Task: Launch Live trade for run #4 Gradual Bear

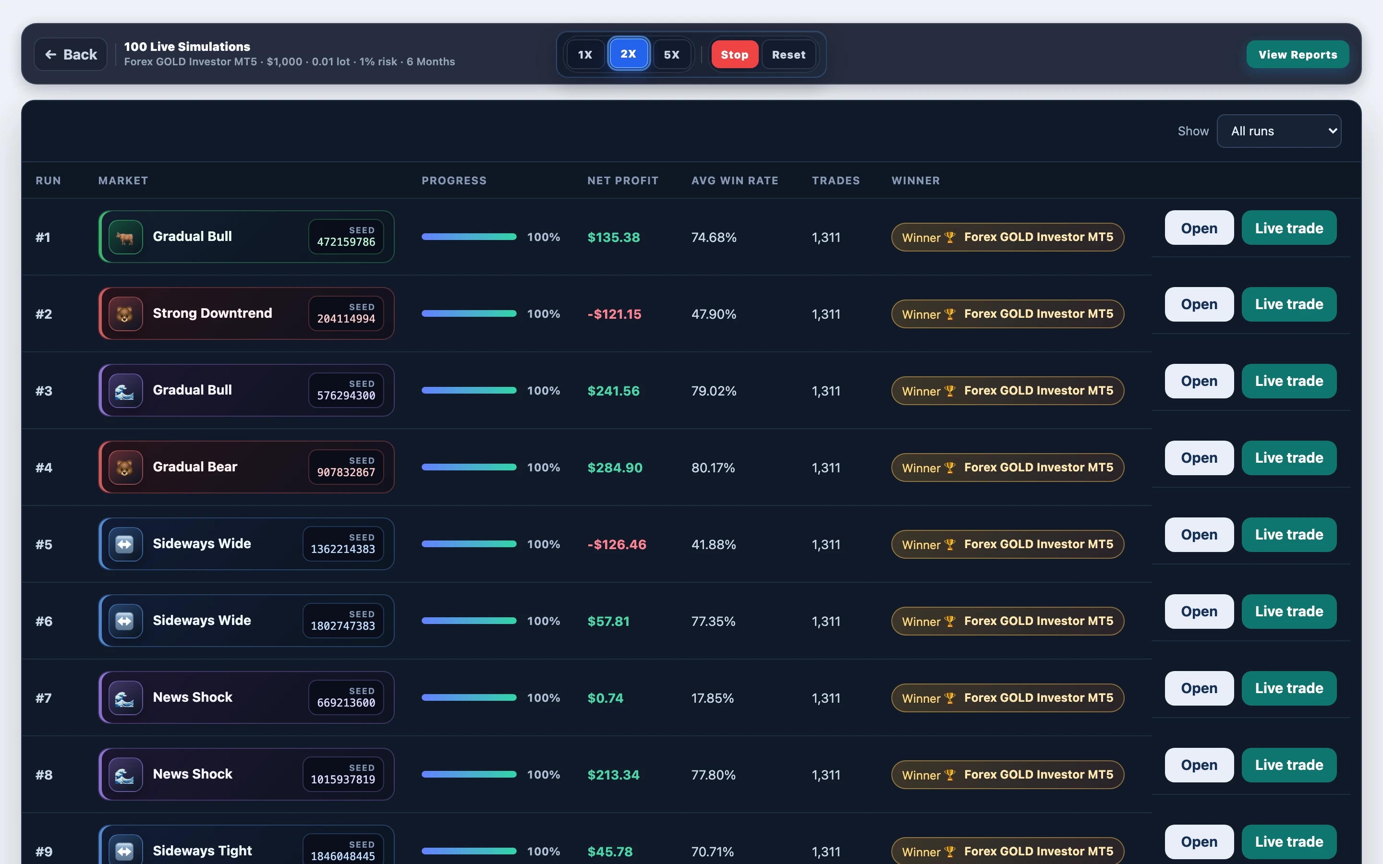Action: pyautogui.click(x=1289, y=458)
